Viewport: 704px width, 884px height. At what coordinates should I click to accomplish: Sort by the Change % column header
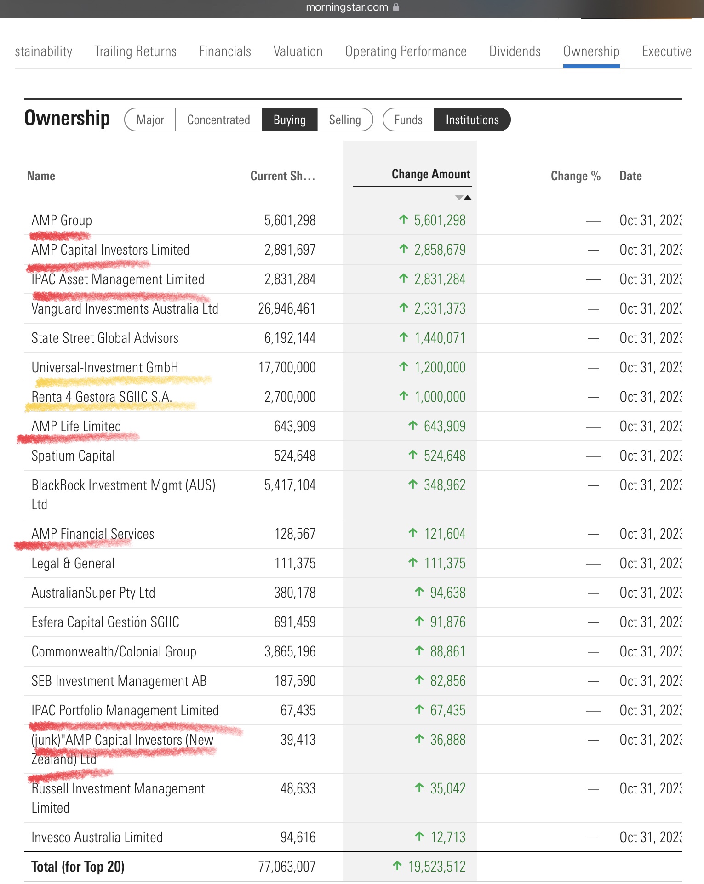[576, 176]
